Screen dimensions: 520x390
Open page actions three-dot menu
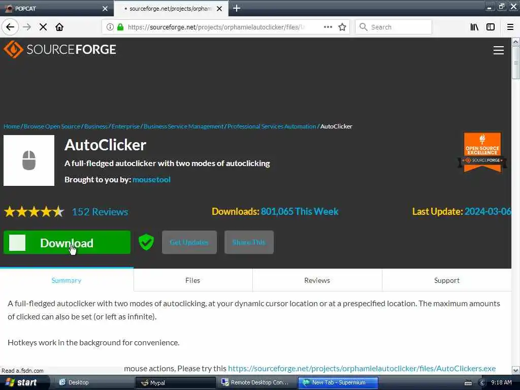pyautogui.click(x=328, y=27)
